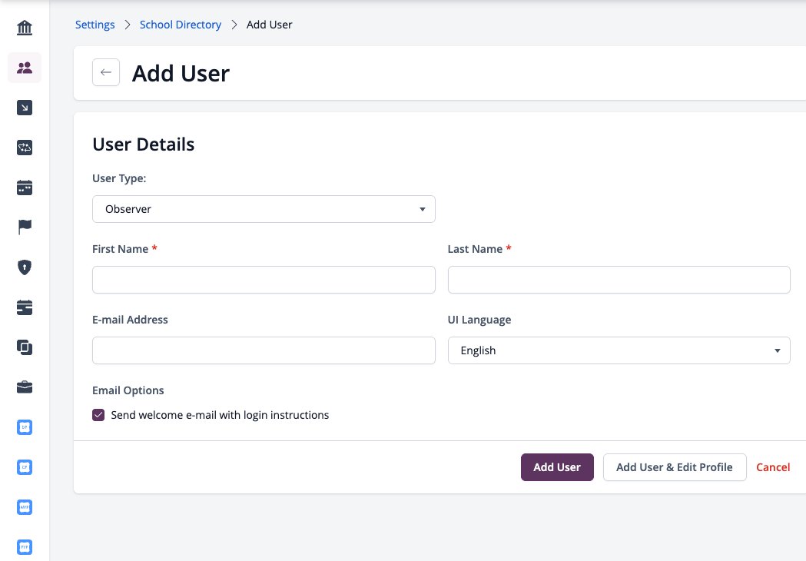Open the briefcase sidebar icon
This screenshot has width=806, height=561.
click(24, 387)
